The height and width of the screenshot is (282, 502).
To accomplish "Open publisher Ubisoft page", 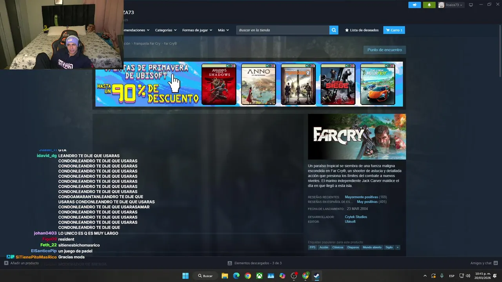I will coord(350,222).
